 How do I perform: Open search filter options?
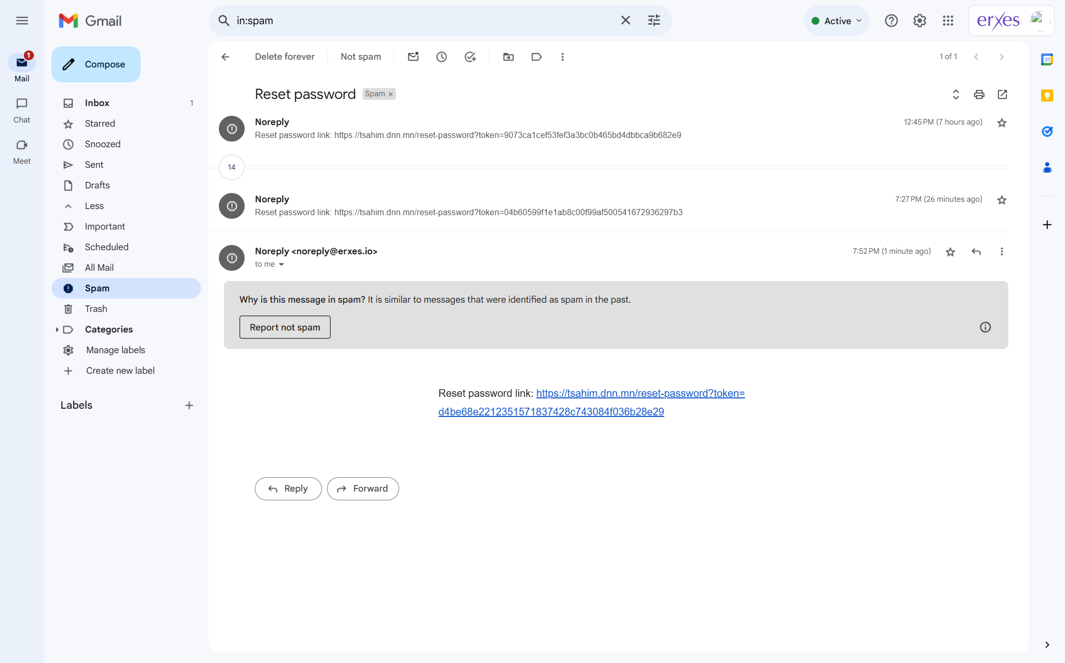654,21
